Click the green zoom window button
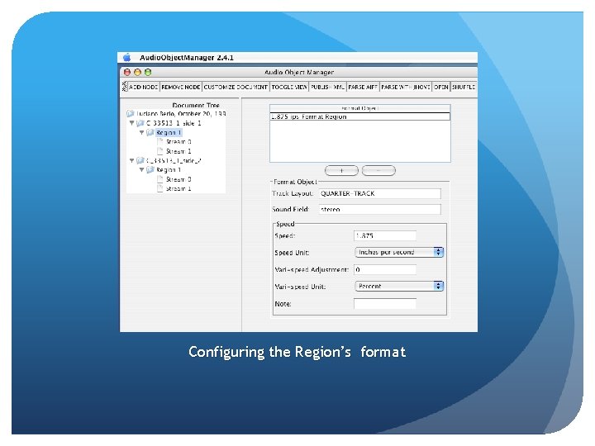595x446 pixels. 148,72
